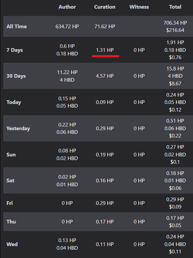Click the Yesterday row label
This screenshot has width=193, height=258.
click(18, 129)
